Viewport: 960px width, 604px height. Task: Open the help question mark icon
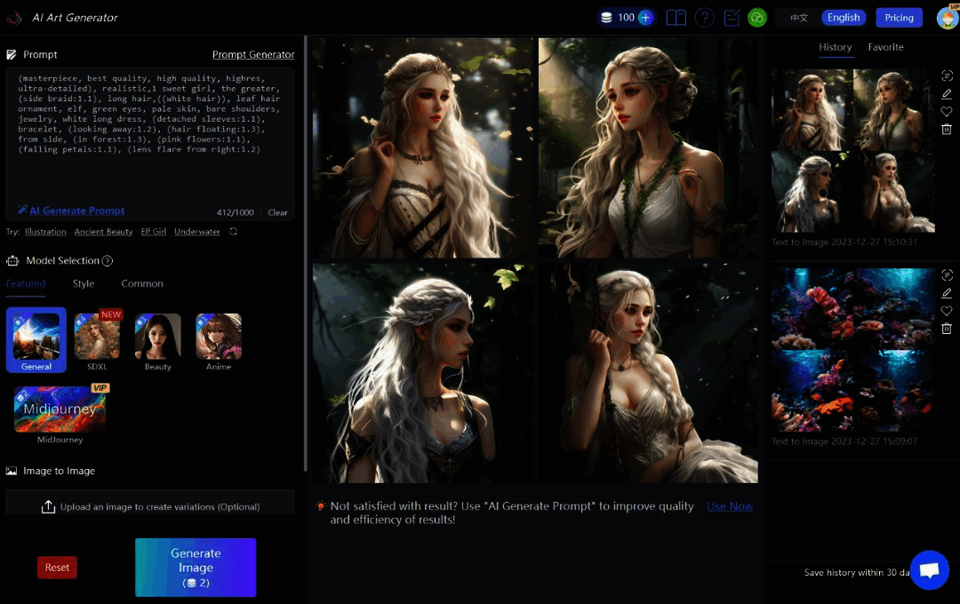[704, 18]
